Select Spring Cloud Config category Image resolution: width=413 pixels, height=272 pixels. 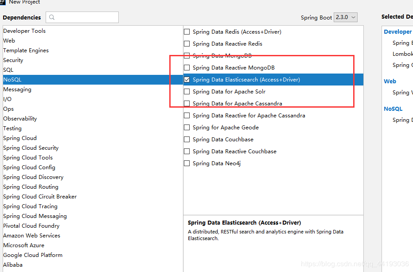pos(93,167)
